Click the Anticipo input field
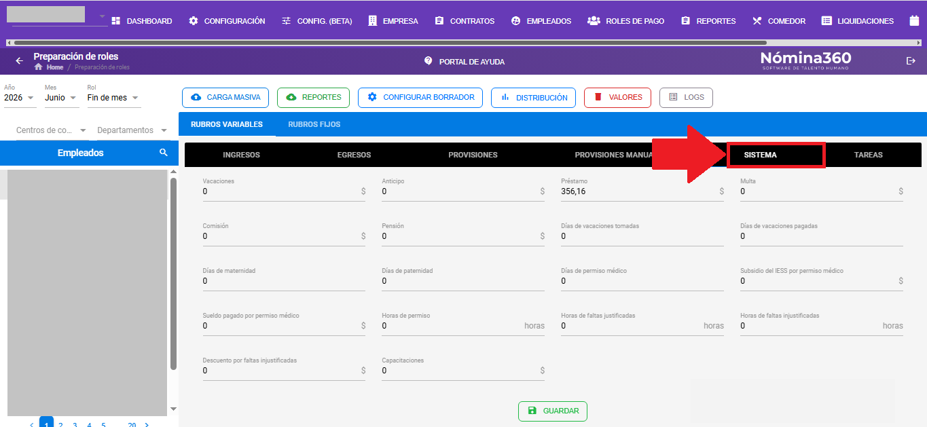 pyautogui.click(x=463, y=192)
